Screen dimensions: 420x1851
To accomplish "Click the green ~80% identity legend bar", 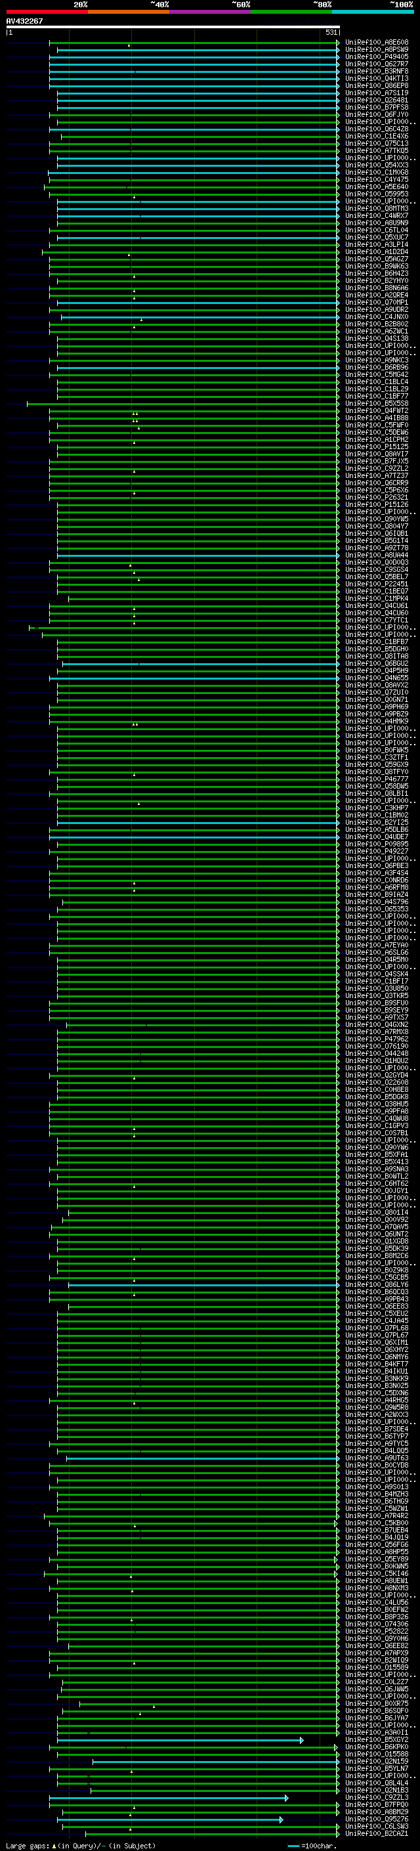I will click(291, 12).
